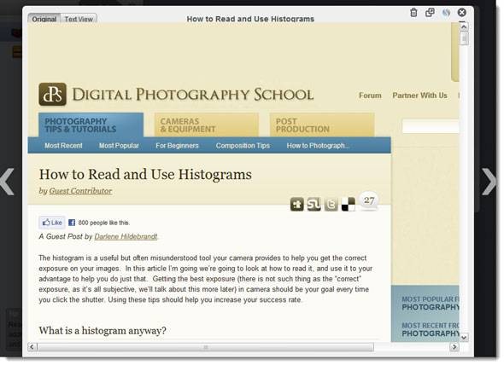Switch to the Text View tab
The height and width of the screenshot is (365, 504).
click(79, 19)
